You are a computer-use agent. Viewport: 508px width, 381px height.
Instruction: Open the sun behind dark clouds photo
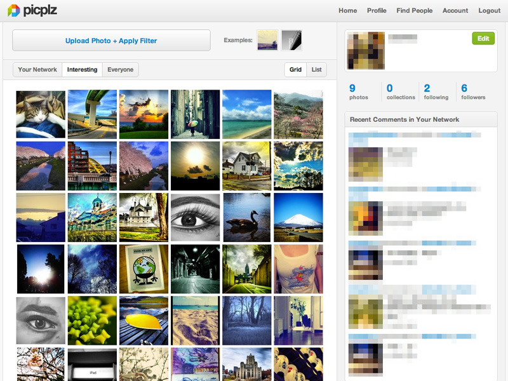click(195, 166)
